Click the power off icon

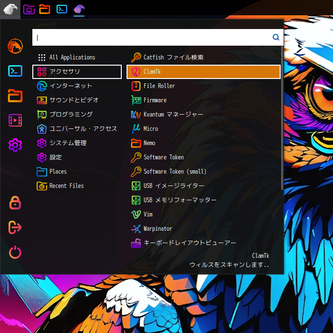[x=15, y=252]
